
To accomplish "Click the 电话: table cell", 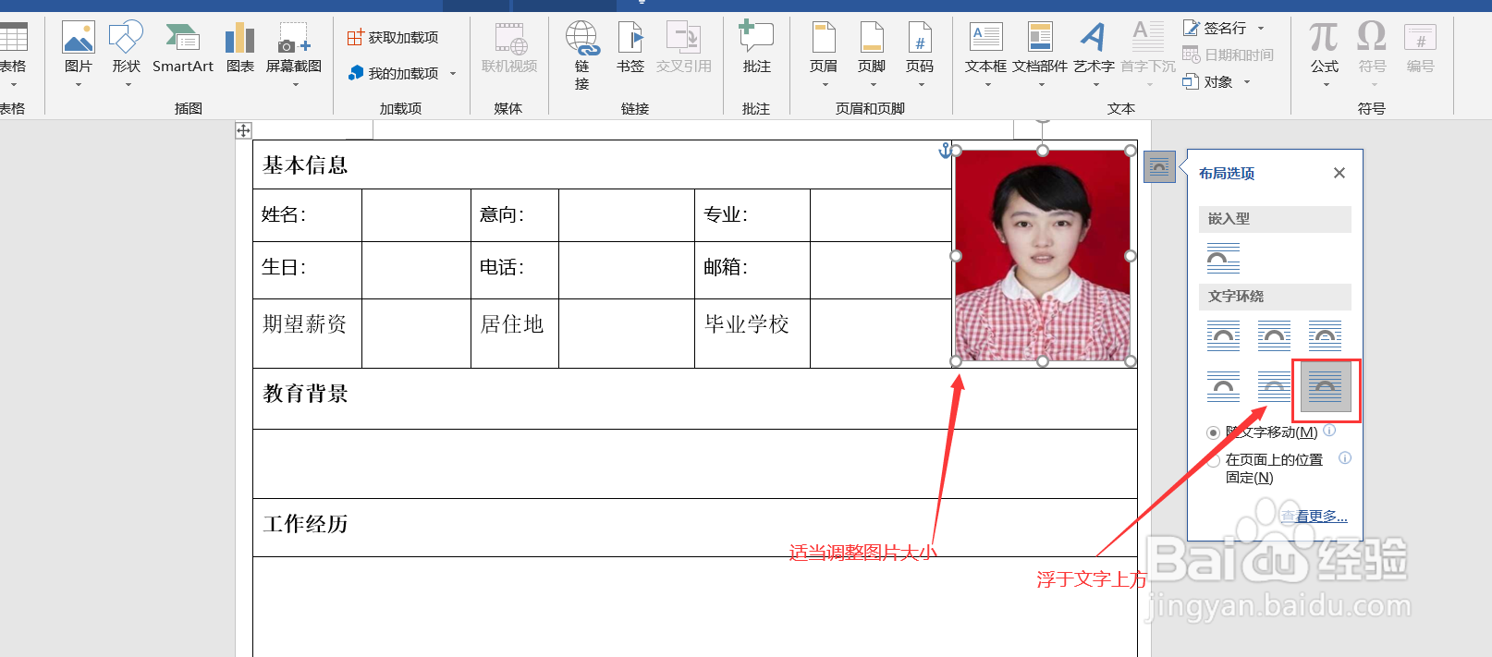I will 515,270.
